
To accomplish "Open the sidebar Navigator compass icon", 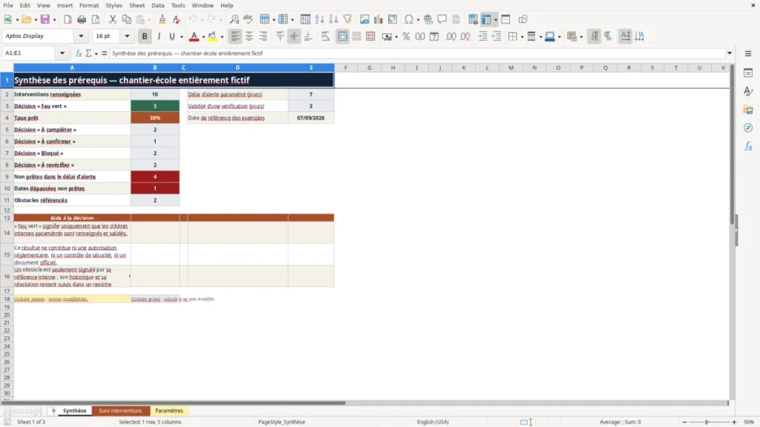I will click(748, 128).
